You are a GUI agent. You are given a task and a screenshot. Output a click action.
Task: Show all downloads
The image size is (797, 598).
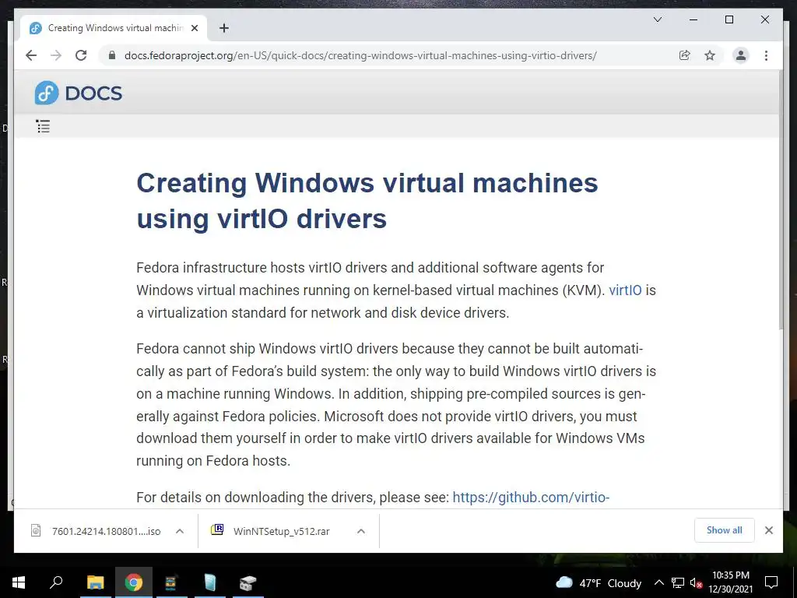point(725,530)
